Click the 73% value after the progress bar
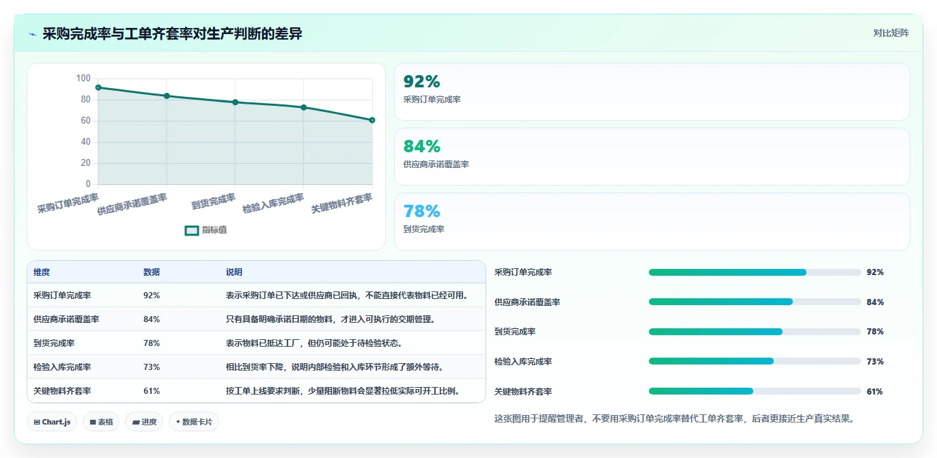This screenshot has height=458, width=937. tap(875, 362)
